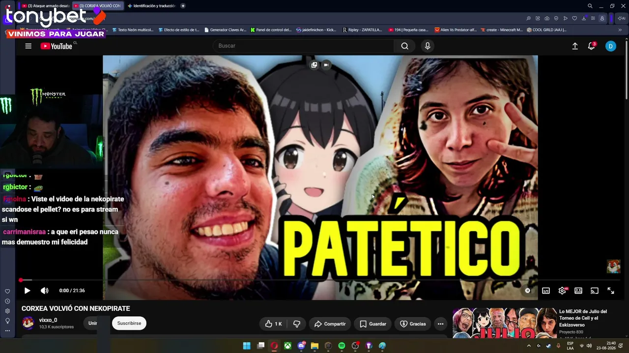Subscribe with the Suscribirse button
629x353 pixels.
tap(129, 323)
